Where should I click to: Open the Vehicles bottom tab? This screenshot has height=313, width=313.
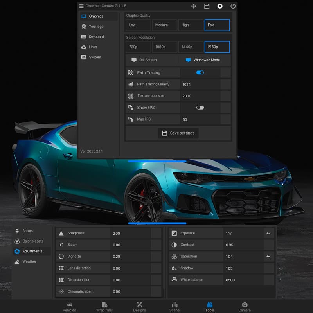click(x=69, y=307)
